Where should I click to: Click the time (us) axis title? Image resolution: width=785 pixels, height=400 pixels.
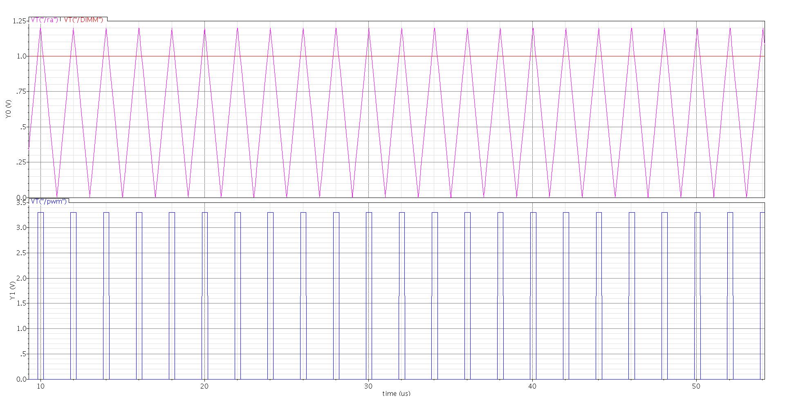[x=396, y=393]
